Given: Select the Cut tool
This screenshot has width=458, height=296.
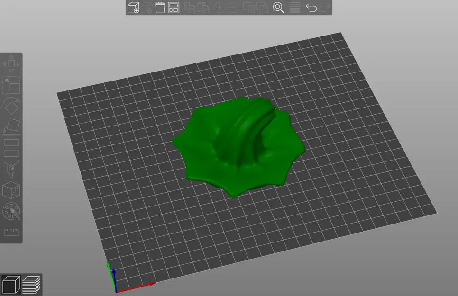Looking at the screenshot, I should coord(11,148).
